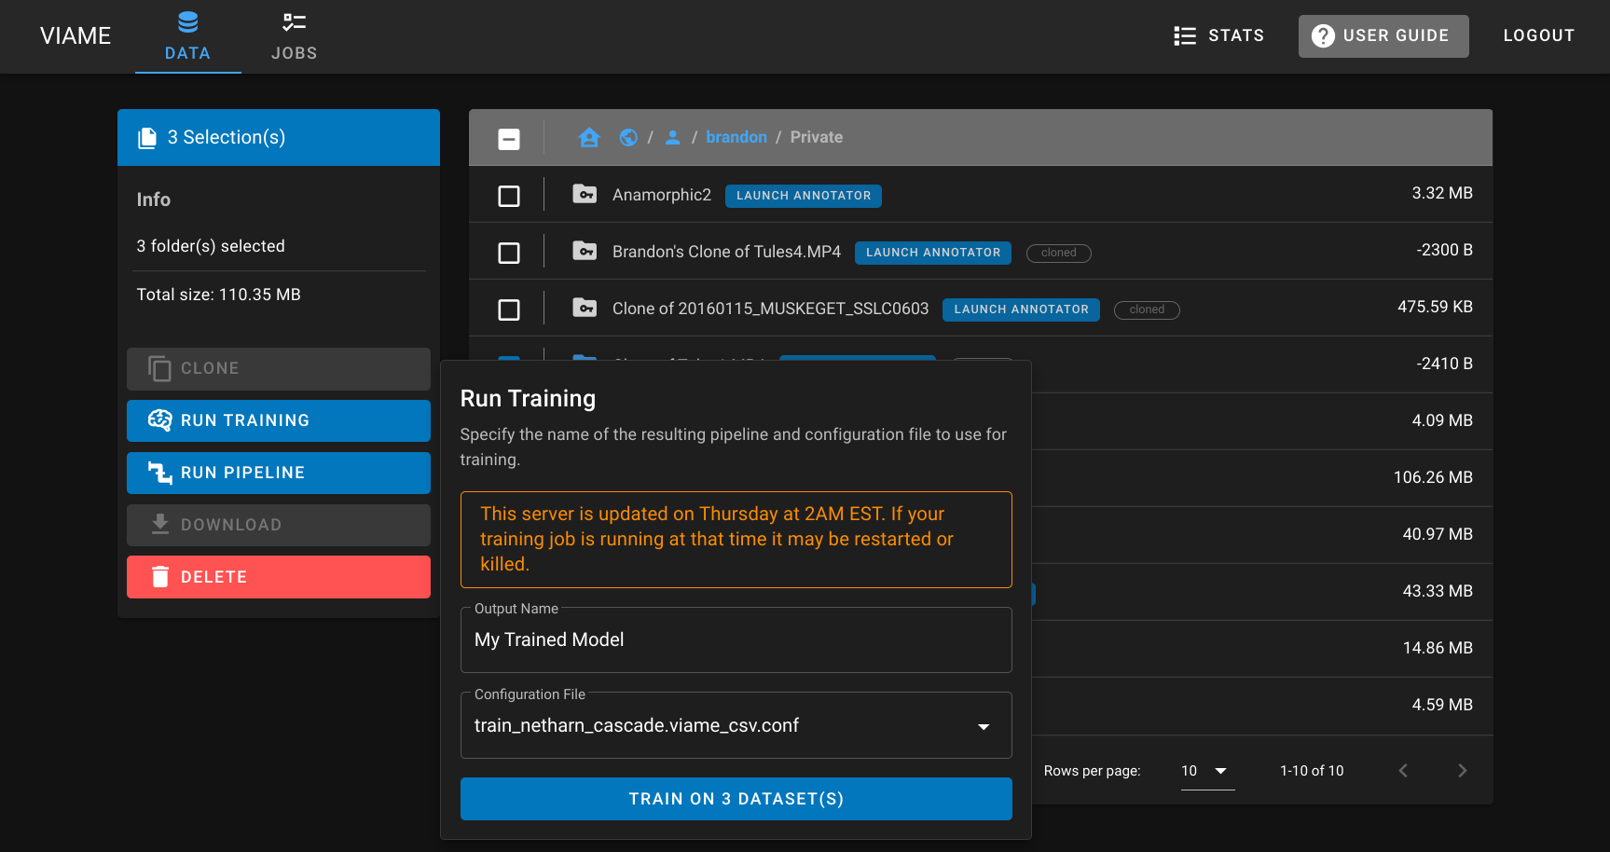Click the globe icon in breadcrumb

coord(628,137)
